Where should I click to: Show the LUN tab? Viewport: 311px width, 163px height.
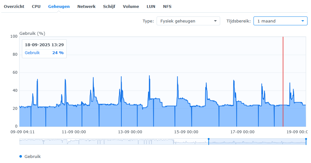151,7
